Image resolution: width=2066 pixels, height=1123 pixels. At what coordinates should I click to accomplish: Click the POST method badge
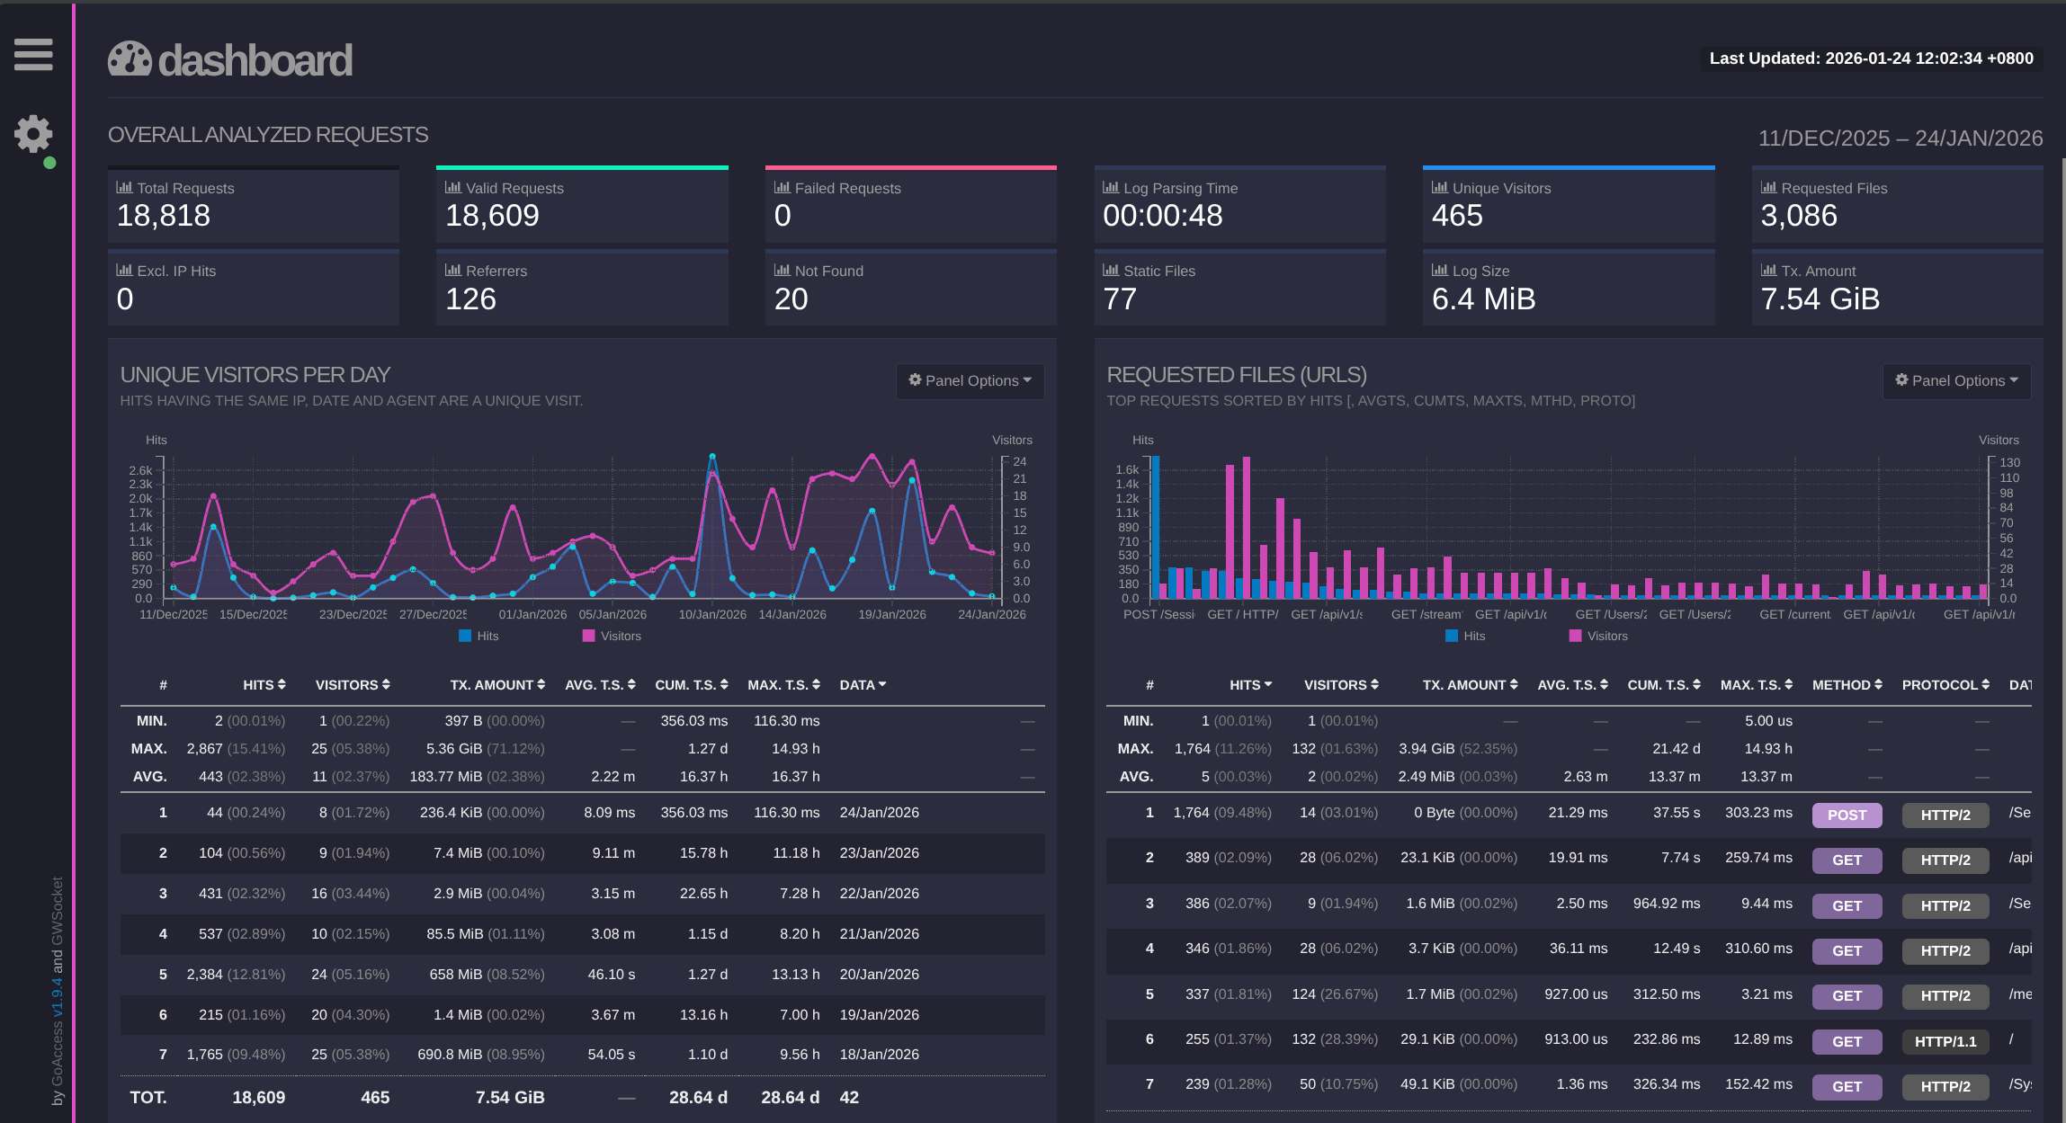(x=1847, y=815)
